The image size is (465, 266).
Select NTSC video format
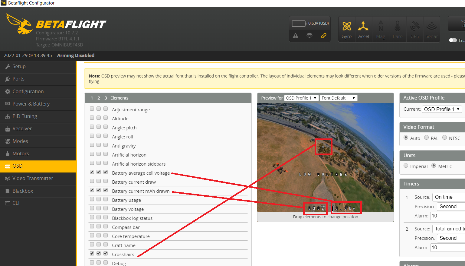click(x=445, y=138)
